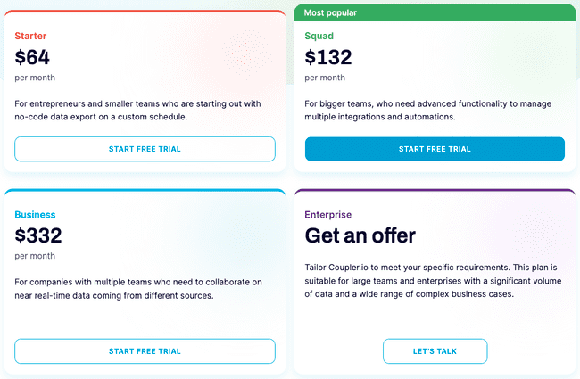
Task: Click the Business plan name
Action: (35, 215)
